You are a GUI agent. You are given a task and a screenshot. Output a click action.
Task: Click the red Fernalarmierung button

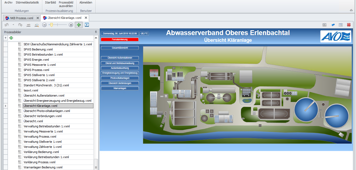tap(120, 39)
